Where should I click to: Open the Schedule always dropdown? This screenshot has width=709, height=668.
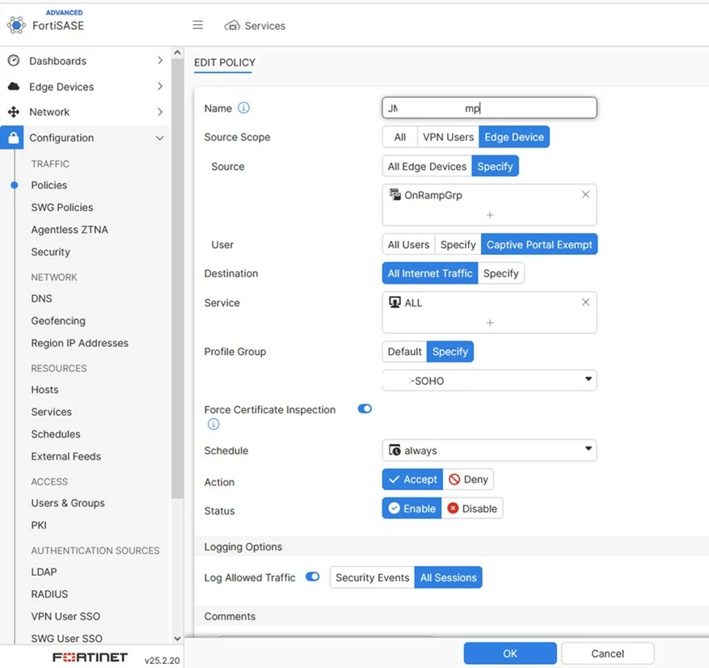coord(489,450)
